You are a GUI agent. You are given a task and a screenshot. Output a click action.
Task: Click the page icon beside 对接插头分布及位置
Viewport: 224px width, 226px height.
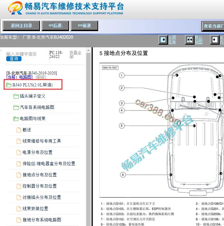point(19,197)
